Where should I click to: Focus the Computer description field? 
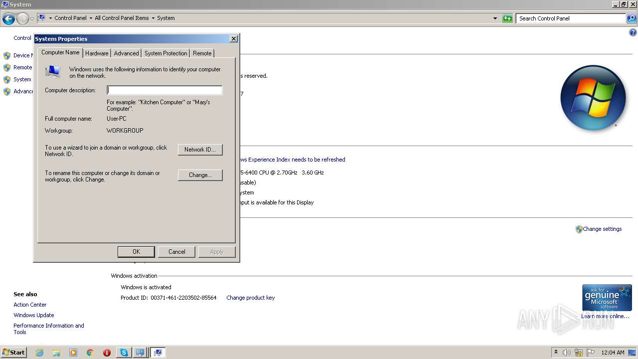(x=164, y=90)
